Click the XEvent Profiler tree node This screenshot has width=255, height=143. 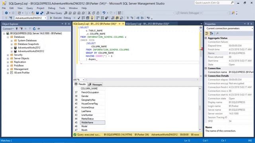[x=22, y=73]
